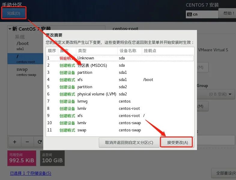Click the 可用空间 992.5 KiB box
Image resolution: width=236 pixels, height=180 pixels.
pos(22,158)
